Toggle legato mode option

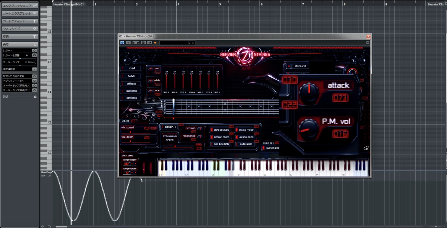coord(245,130)
